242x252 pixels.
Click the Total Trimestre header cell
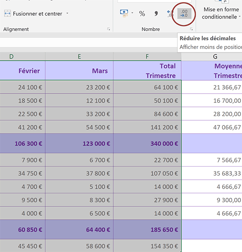click(147, 71)
